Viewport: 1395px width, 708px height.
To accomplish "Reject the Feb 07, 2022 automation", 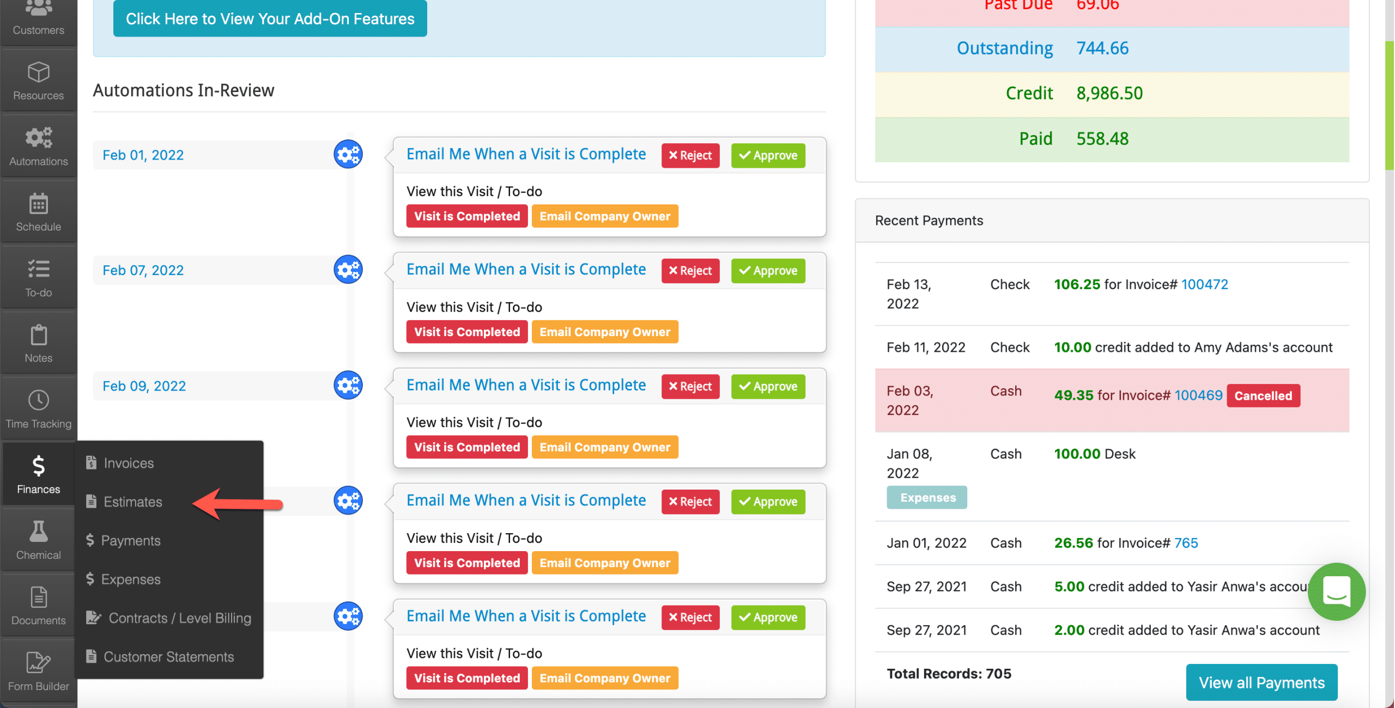I will [690, 271].
